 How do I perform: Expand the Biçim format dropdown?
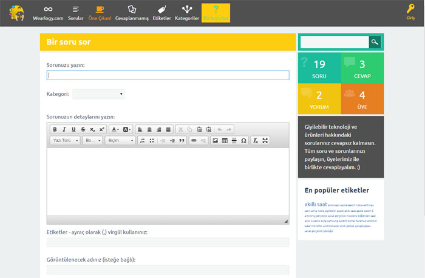tap(120, 140)
